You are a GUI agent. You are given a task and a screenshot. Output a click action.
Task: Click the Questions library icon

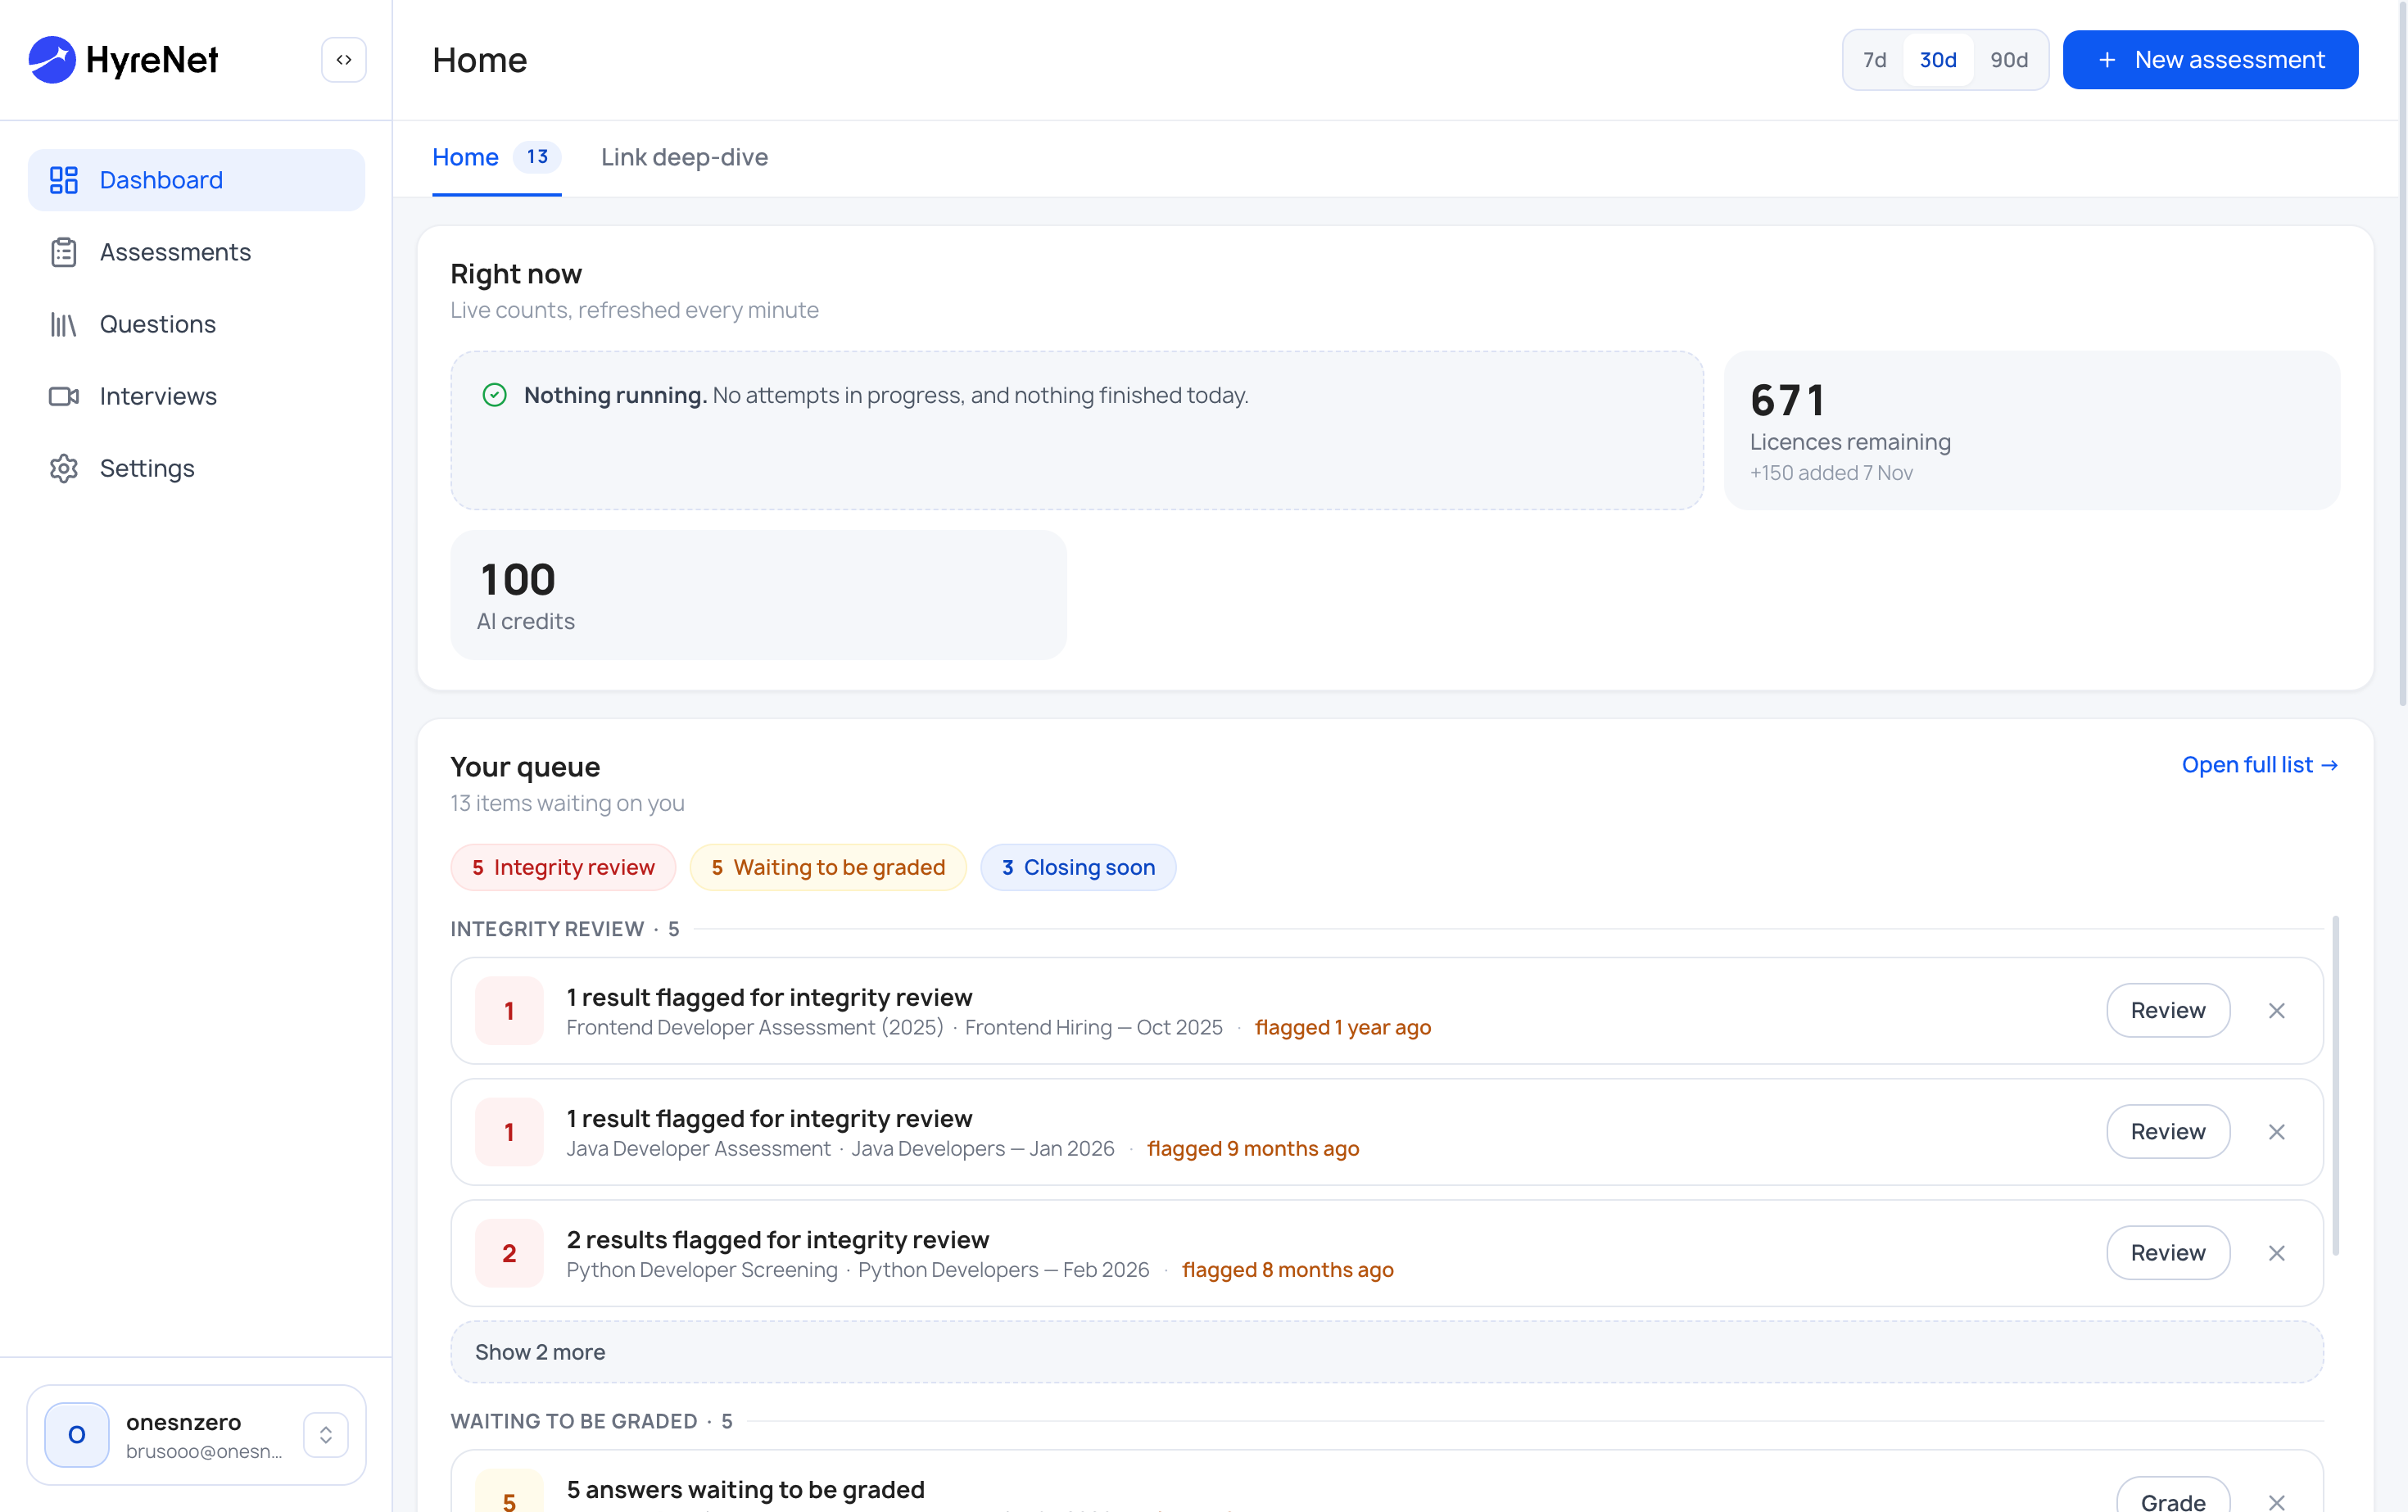pyautogui.click(x=64, y=324)
